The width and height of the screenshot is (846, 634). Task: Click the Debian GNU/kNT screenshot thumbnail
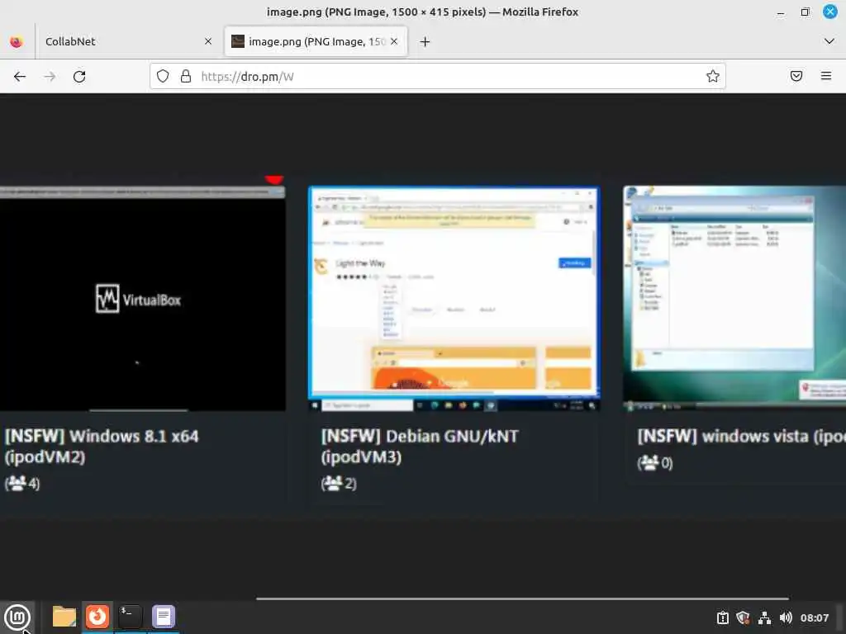(x=454, y=299)
